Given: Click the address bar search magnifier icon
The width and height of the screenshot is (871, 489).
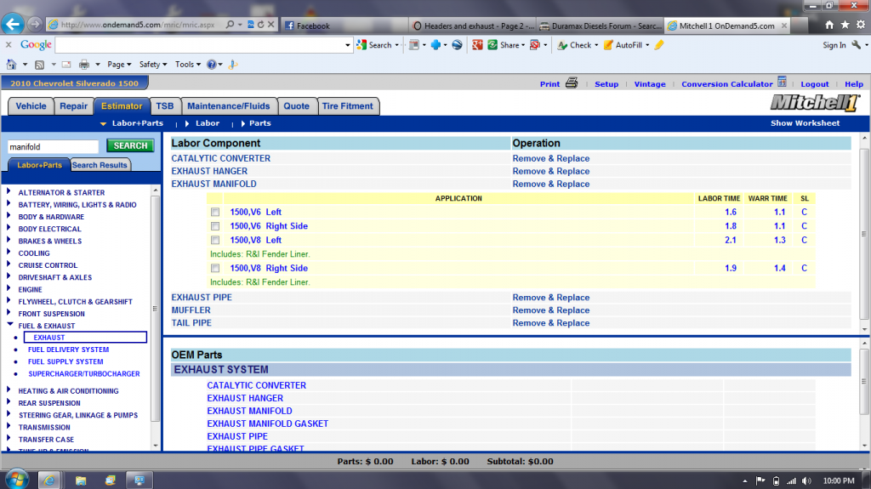Looking at the screenshot, I should (230, 25).
